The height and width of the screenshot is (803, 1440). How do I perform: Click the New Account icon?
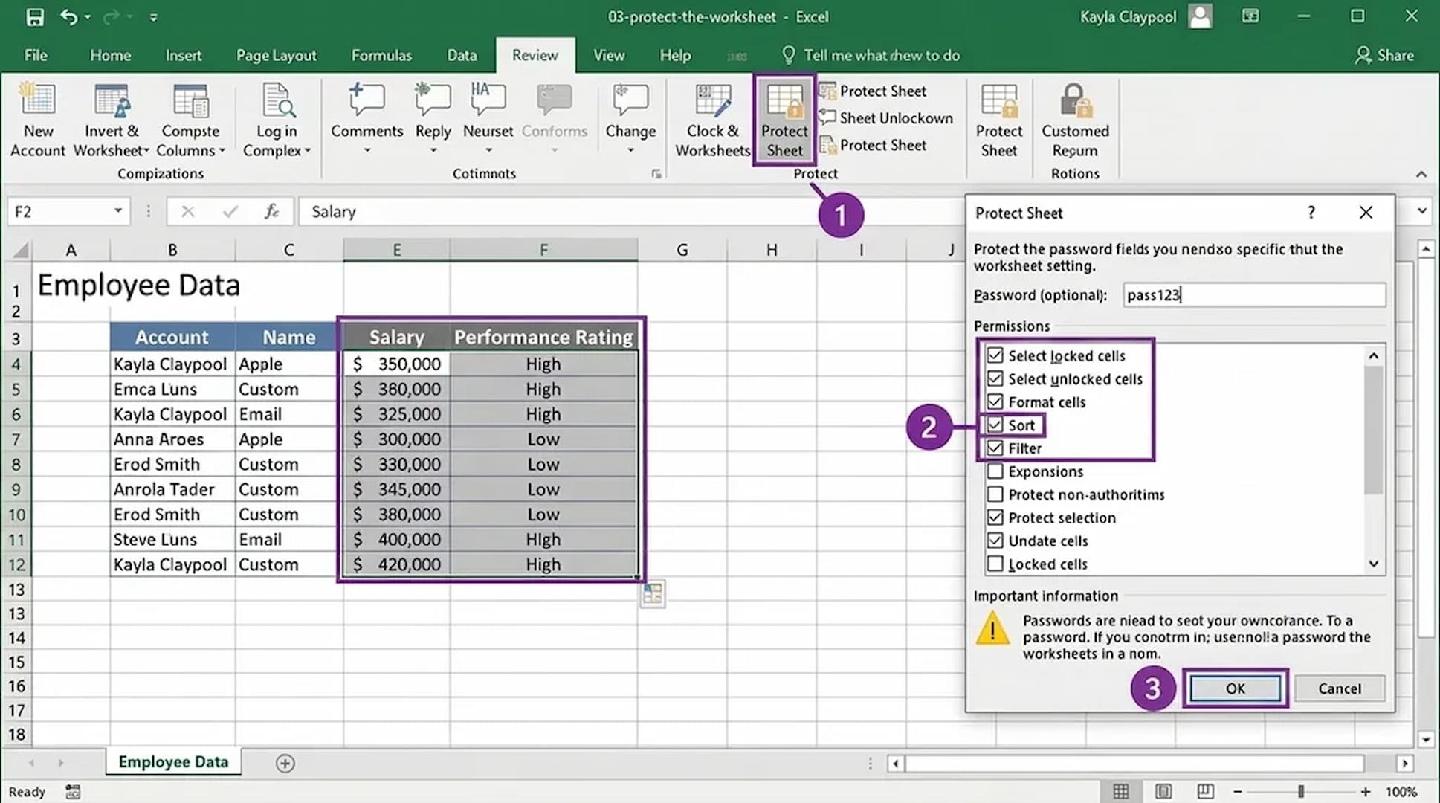(x=37, y=100)
